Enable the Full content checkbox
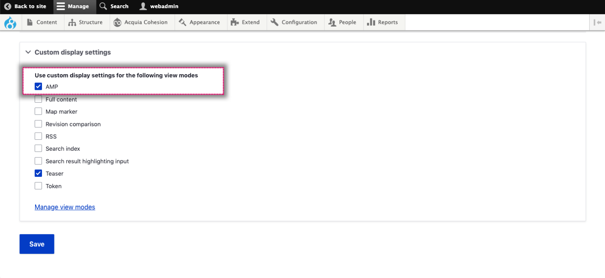The image size is (605, 278). pos(38,99)
